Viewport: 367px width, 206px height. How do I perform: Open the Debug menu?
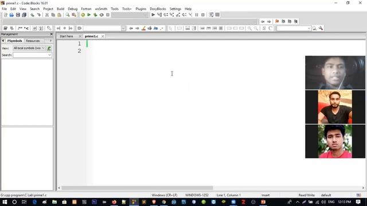tap(73, 9)
